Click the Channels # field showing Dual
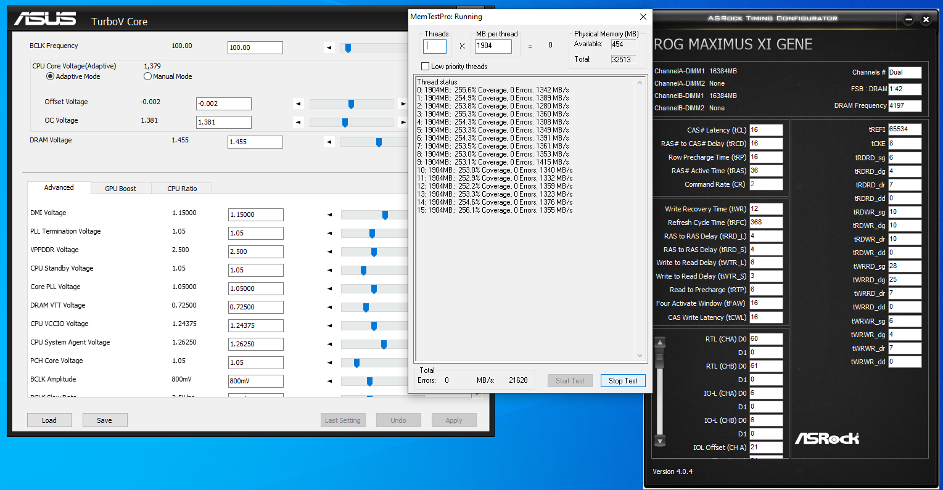 point(905,72)
